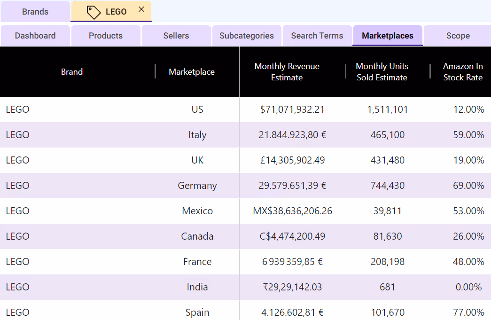This screenshot has height=320, width=491.
Task: Click units sold value 101,670
Action: [x=388, y=312]
